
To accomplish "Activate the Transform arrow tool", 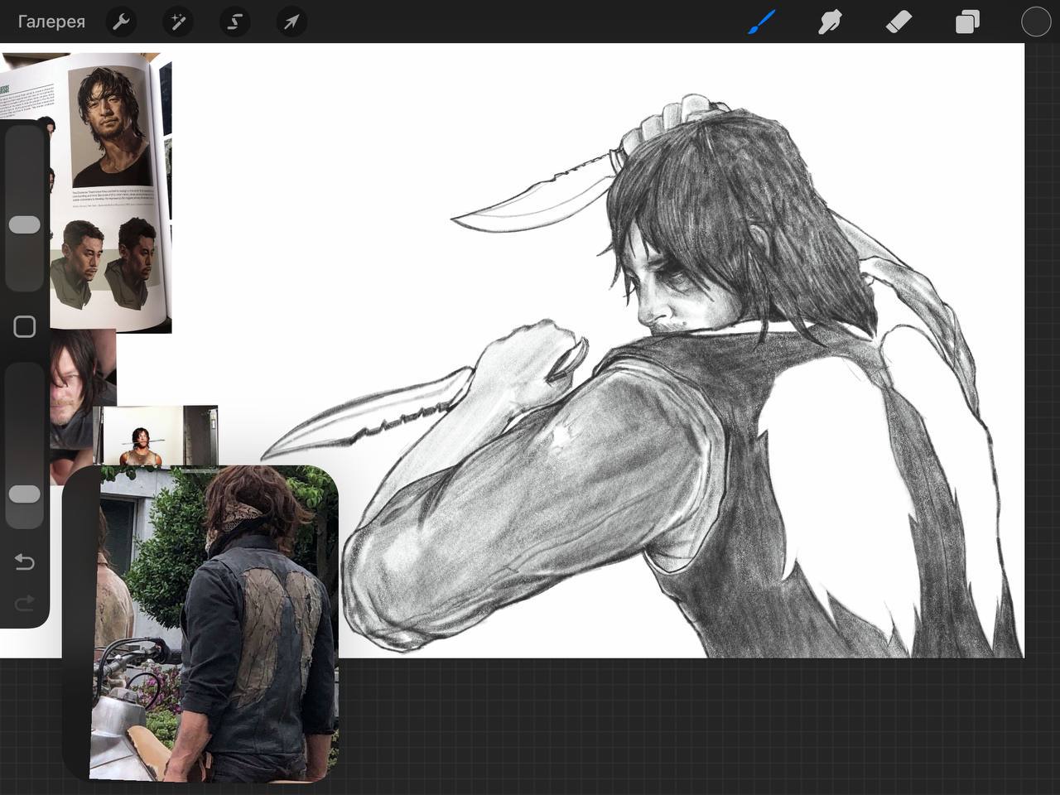I will [x=291, y=22].
